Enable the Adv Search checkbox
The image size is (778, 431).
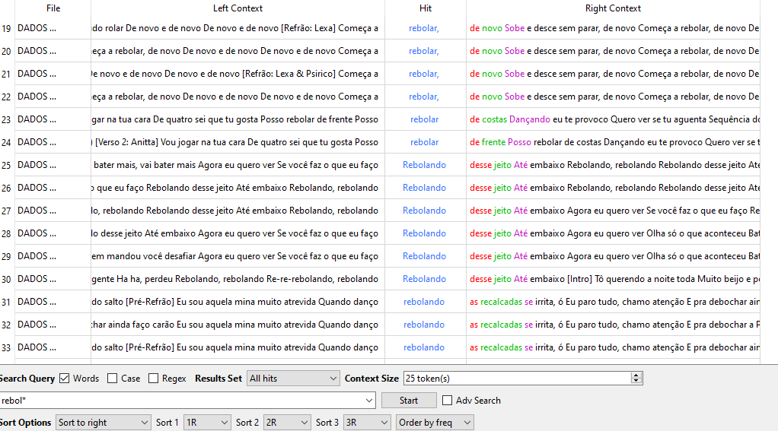(447, 401)
